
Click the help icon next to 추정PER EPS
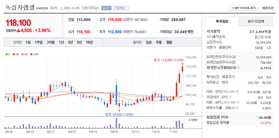point(230,97)
